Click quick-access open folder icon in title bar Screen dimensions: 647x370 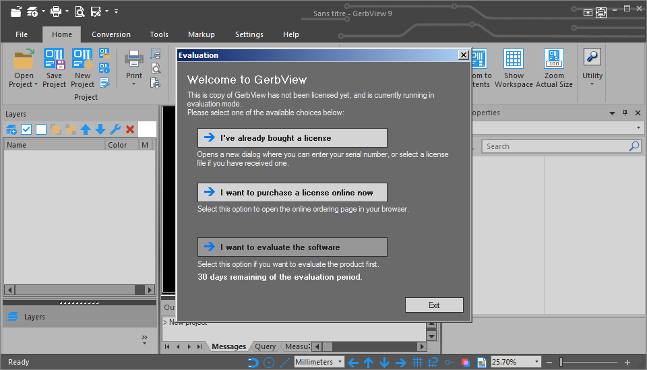point(16,11)
